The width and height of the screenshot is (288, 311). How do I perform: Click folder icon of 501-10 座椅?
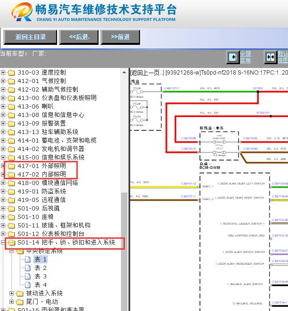pos(11,217)
